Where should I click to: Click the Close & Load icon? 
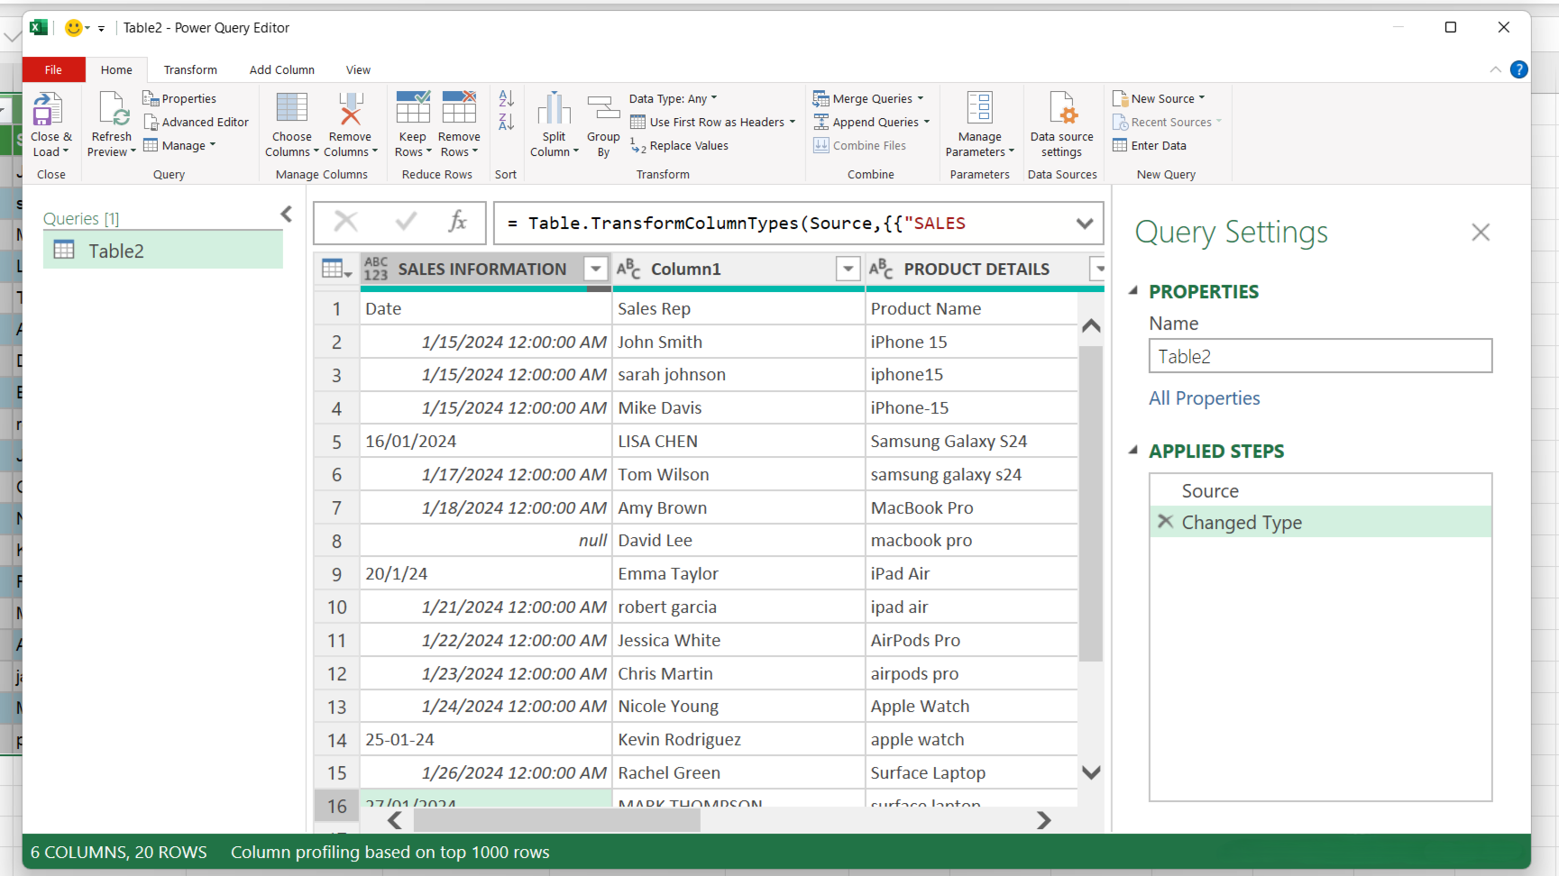(48, 109)
